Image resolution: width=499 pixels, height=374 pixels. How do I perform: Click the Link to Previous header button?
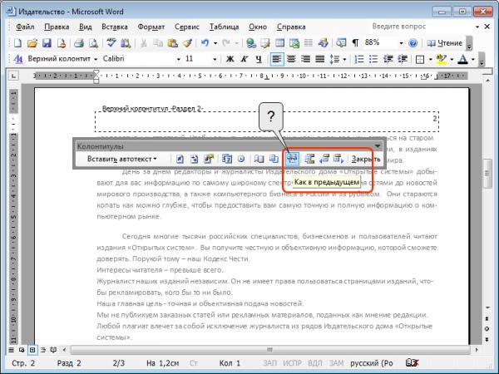click(292, 159)
